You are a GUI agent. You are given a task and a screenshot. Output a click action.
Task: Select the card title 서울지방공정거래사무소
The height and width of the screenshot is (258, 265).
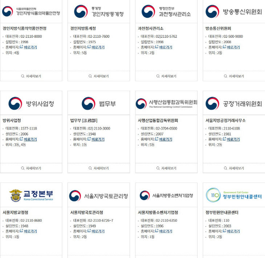pyautogui.click(x=225, y=120)
